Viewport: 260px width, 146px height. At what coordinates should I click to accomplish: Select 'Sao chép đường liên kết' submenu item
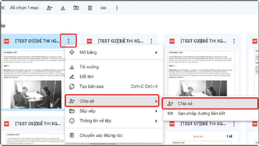(x=211, y=113)
